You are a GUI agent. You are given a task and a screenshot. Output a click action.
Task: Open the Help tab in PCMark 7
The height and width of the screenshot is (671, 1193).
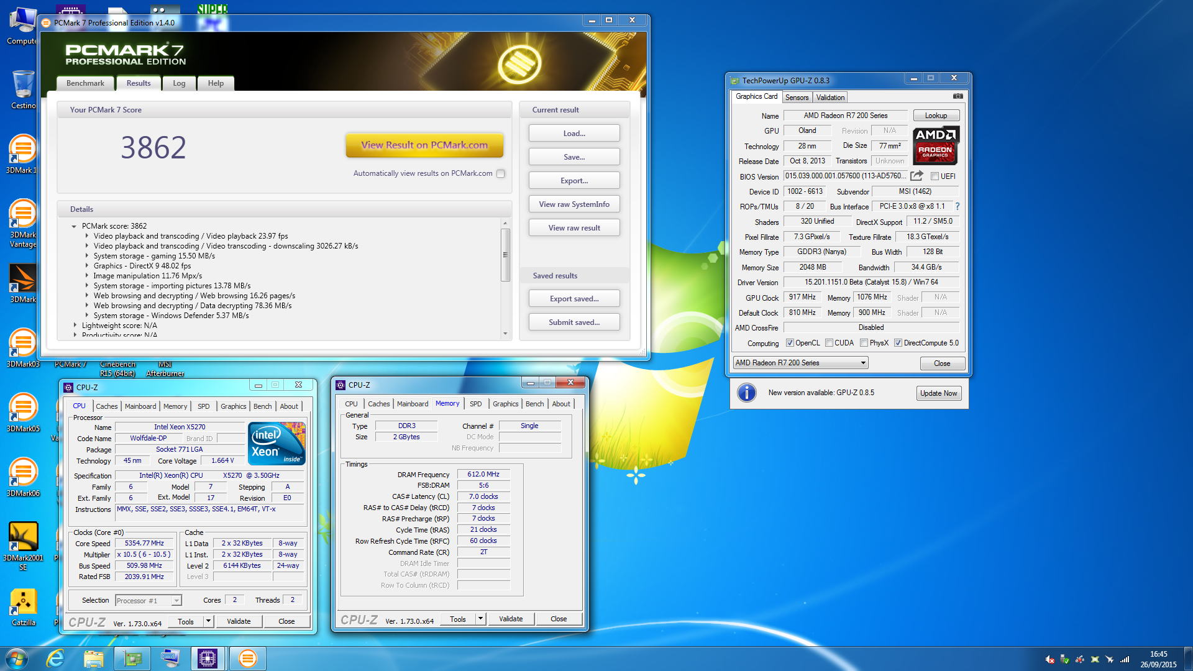216,83
